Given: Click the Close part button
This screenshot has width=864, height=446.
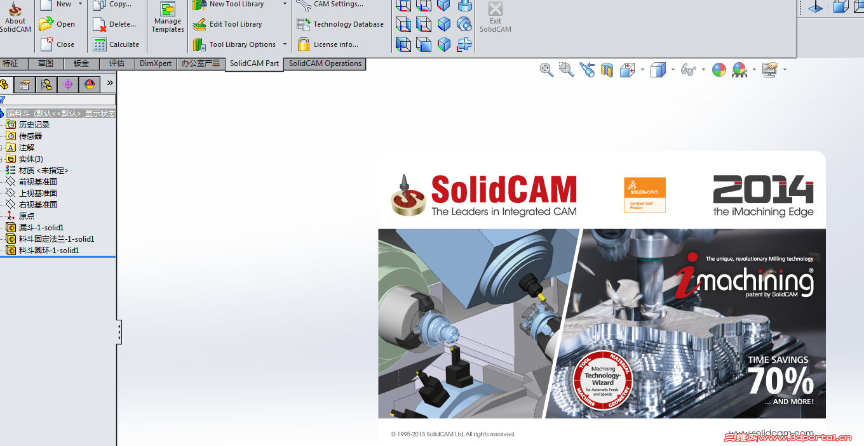Looking at the screenshot, I should (x=57, y=44).
